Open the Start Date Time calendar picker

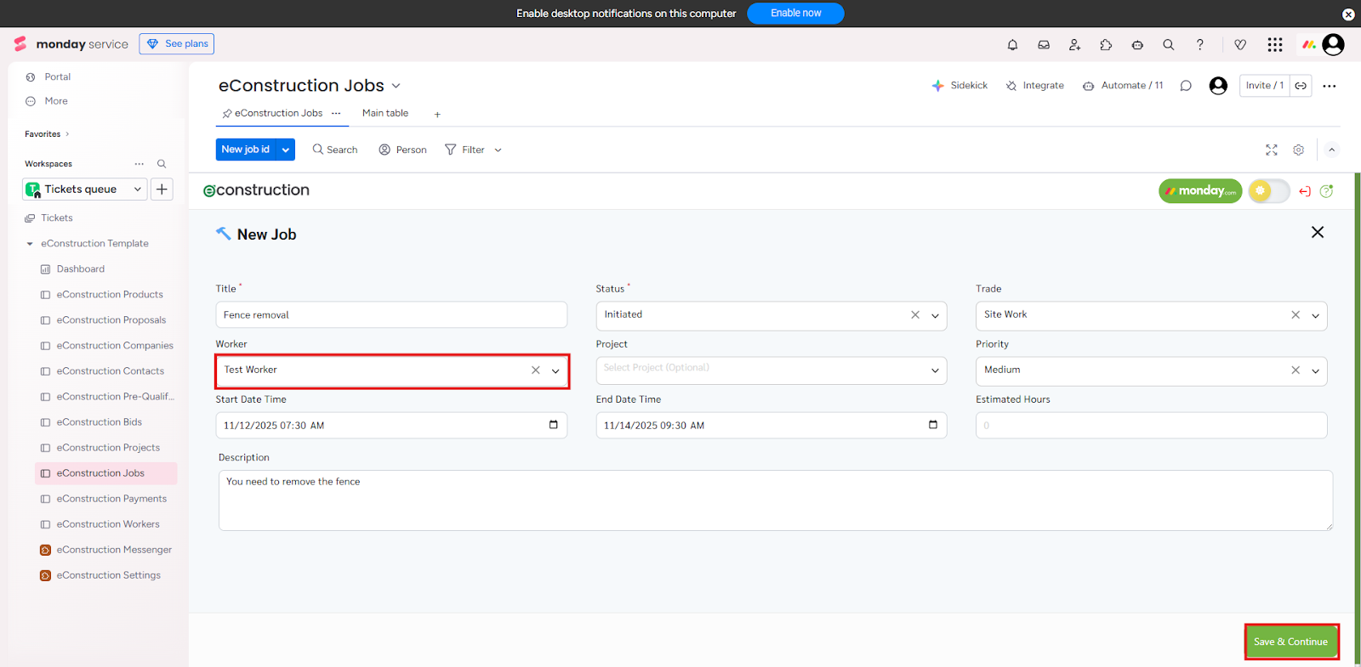coord(553,425)
